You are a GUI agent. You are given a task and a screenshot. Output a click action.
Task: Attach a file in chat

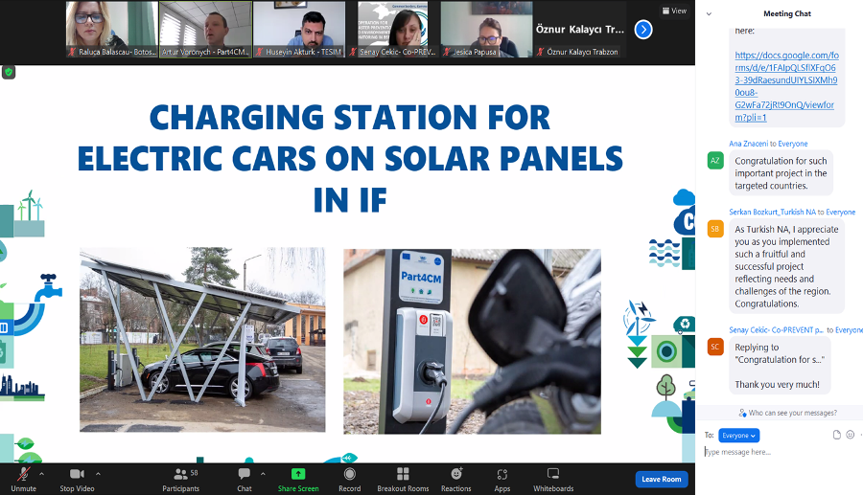click(x=836, y=435)
